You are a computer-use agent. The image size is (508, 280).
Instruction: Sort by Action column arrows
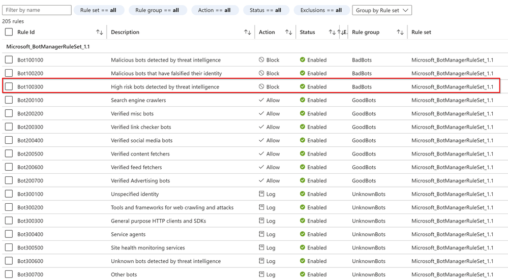289,32
